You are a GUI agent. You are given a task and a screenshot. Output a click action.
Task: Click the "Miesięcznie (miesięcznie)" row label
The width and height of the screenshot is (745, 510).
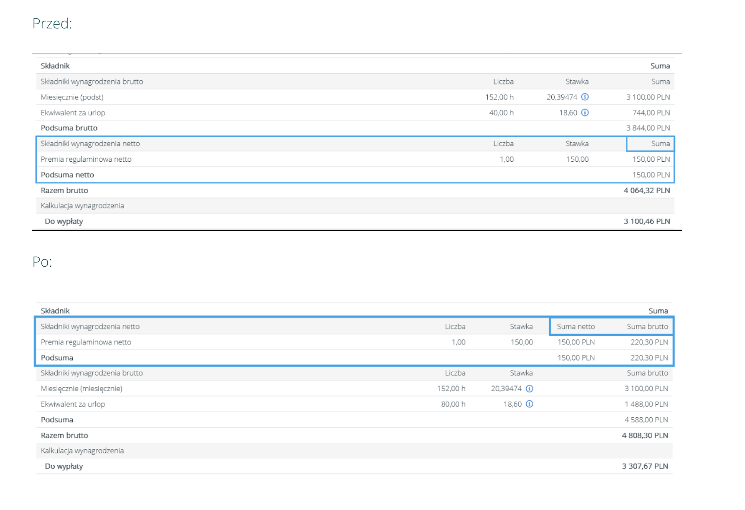pyautogui.click(x=82, y=389)
